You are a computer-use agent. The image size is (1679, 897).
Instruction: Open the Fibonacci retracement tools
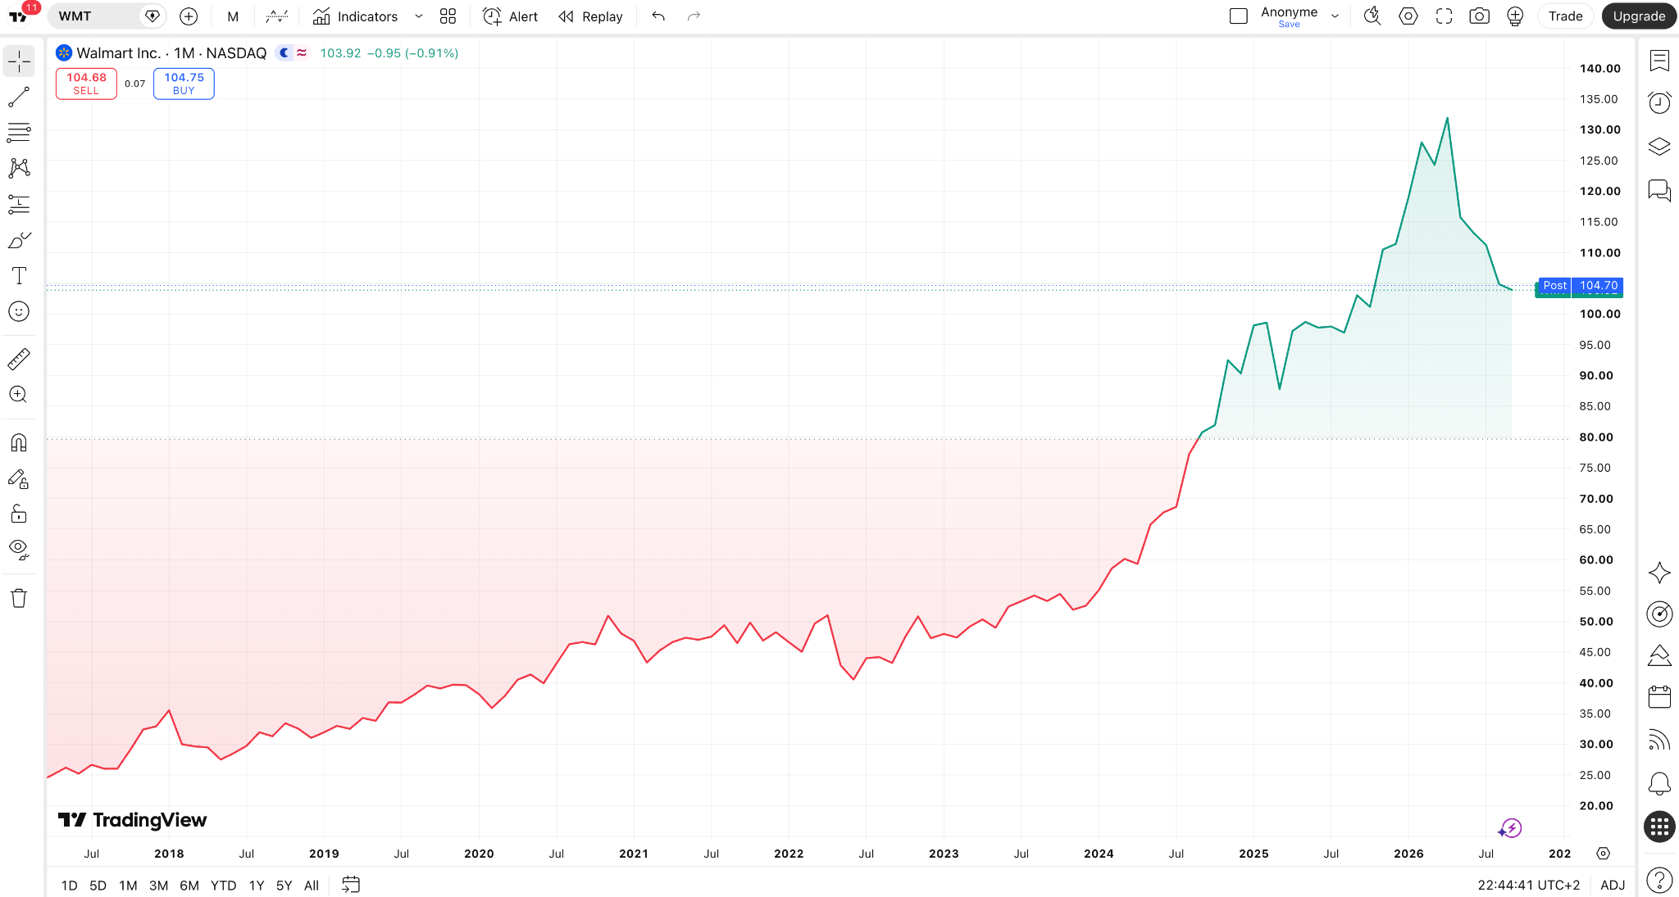click(x=19, y=132)
